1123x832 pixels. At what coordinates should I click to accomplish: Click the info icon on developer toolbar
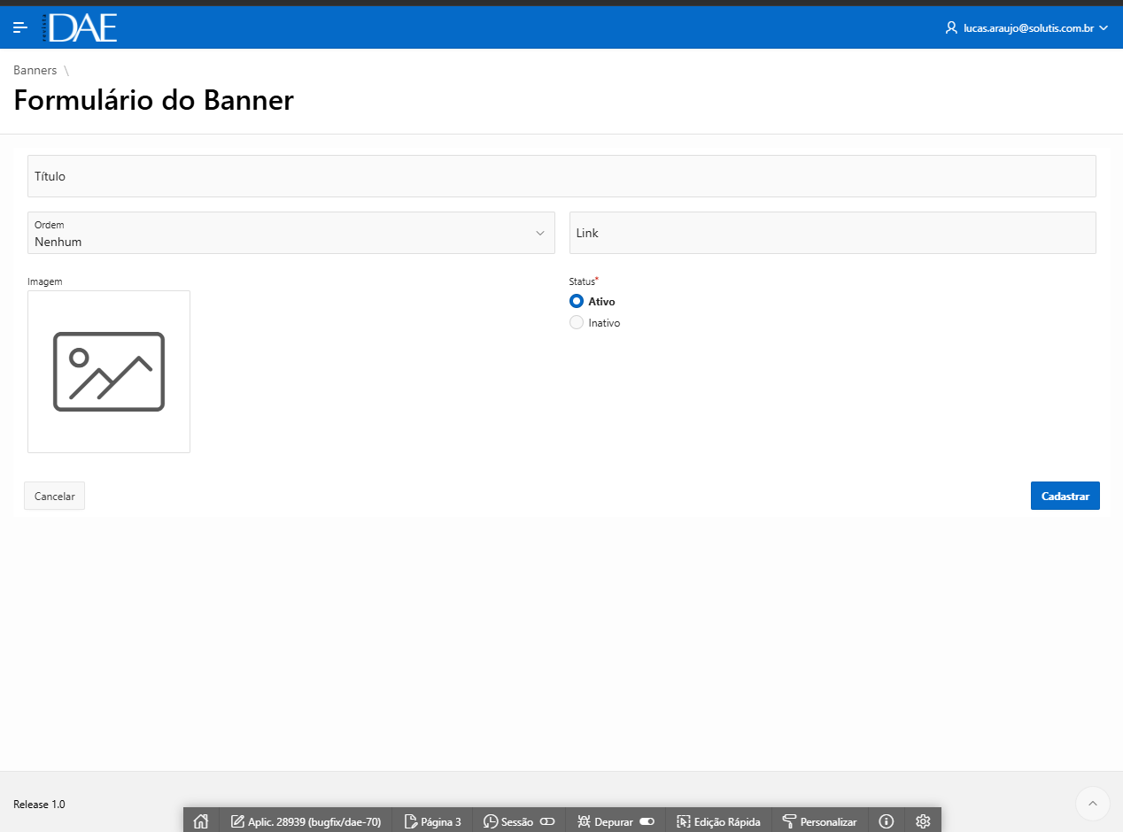pos(886,820)
